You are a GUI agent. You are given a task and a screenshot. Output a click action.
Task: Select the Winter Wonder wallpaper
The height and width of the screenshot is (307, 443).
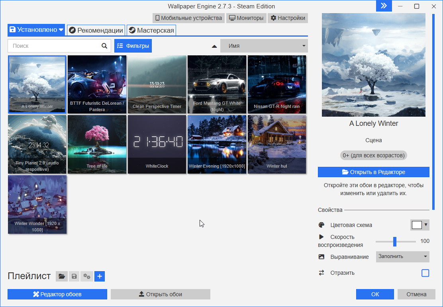(37, 205)
